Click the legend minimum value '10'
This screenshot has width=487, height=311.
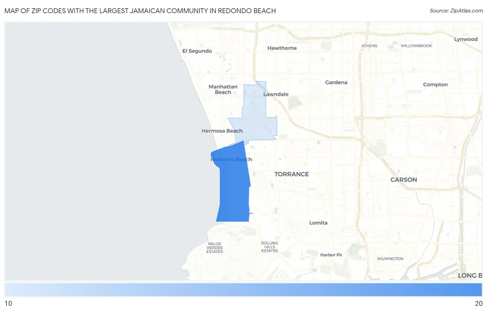pos(8,303)
